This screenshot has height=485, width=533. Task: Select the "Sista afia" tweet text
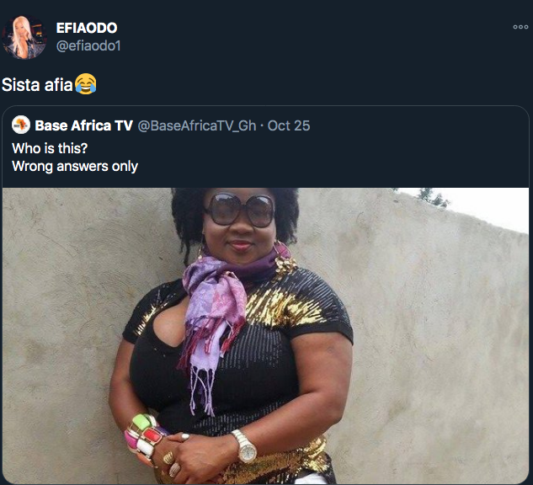tap(37, 85)
